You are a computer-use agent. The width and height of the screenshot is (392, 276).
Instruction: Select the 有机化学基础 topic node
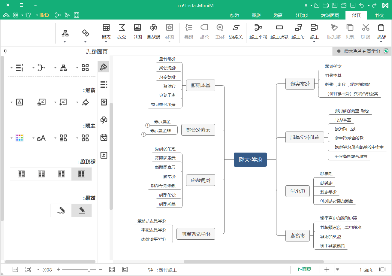click(x=305, y=138)
